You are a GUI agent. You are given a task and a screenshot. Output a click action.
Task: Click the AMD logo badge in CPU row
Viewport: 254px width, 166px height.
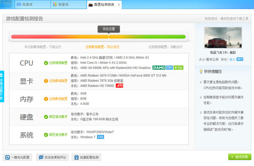(159, 68)
